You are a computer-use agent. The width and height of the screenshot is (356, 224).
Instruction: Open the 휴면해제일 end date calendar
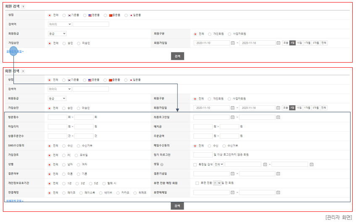coord(278,192)
